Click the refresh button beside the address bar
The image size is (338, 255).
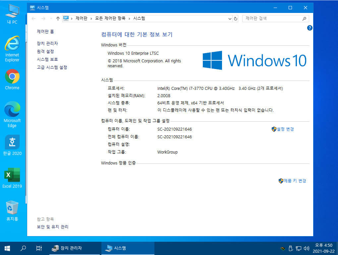[235, 19]
